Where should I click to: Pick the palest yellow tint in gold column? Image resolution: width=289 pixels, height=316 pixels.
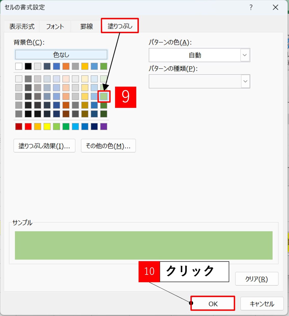point(85,79)
